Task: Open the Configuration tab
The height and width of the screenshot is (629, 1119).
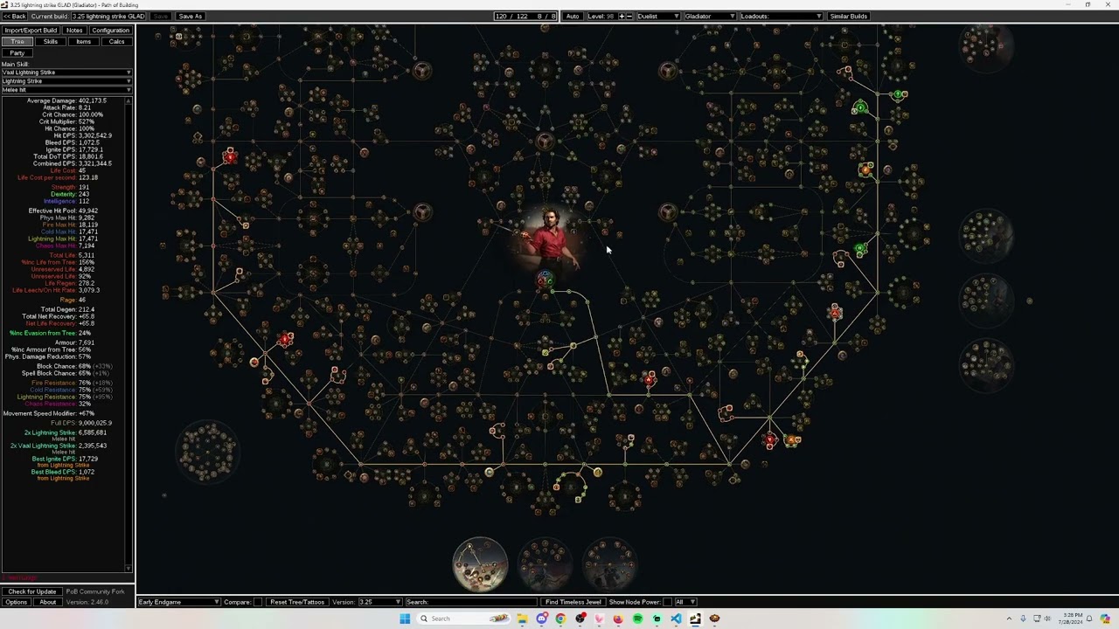Action: [110, 31]
